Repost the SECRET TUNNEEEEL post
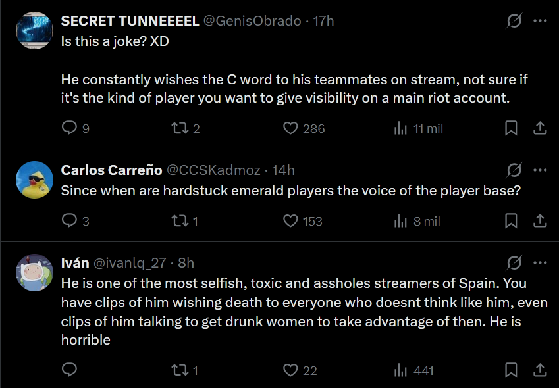 (x=179, y=128)
